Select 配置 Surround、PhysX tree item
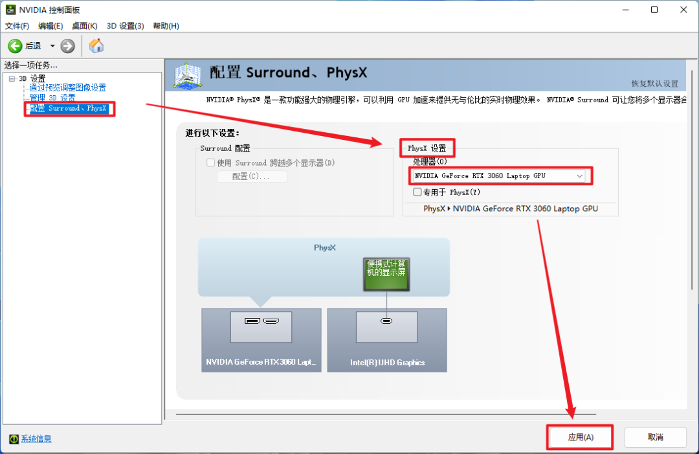This screenshot has width=699, height=454. (x=69, y=108)
